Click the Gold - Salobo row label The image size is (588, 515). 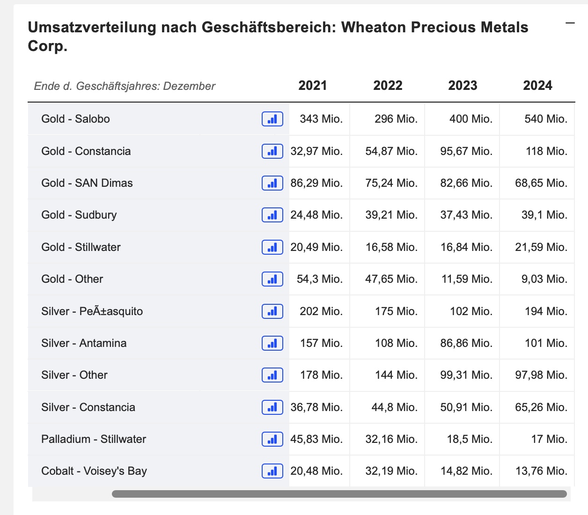point(75,119)
